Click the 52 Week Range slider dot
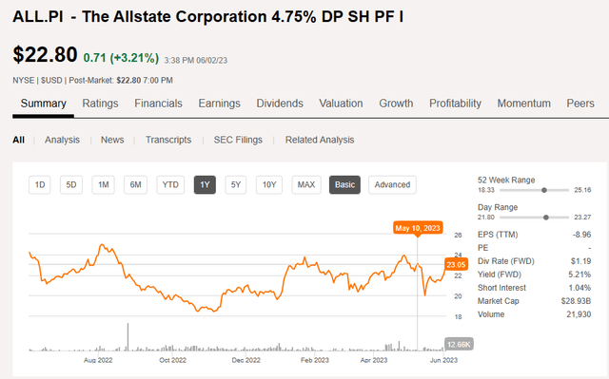The width and height of the screenshot is (609, 379). pyautogui.click(x=544, y=190)
